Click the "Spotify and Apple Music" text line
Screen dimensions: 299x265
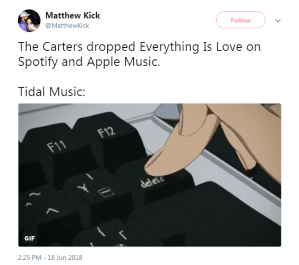pyautogui.click(x=89, y=61)
